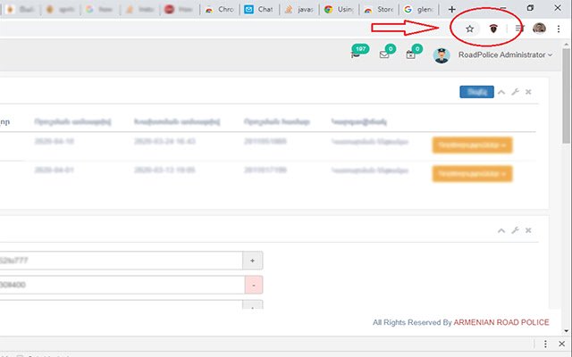The image size is (572, 357).
Task: Open the first row's orange dropdown button
Action: (473, 145)
